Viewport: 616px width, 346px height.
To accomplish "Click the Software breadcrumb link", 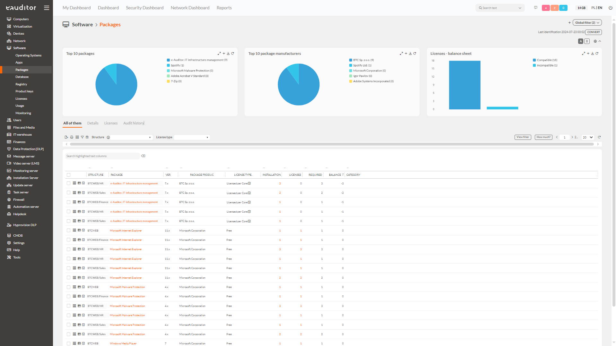I will pos(82,25).
